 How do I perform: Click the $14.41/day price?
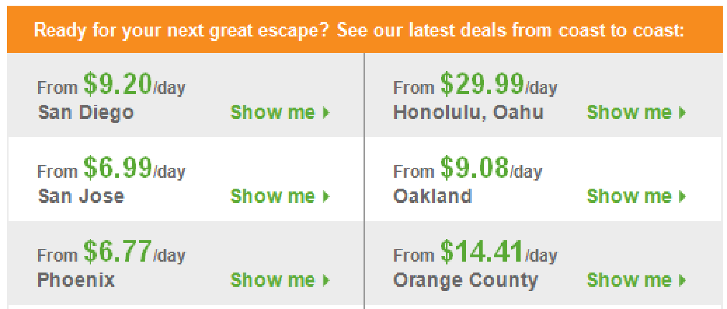(498, 252)
